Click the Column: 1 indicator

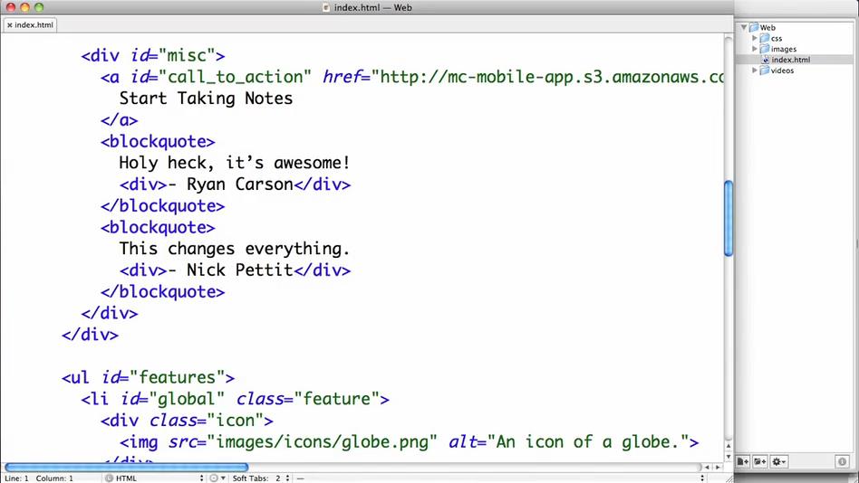54,478
